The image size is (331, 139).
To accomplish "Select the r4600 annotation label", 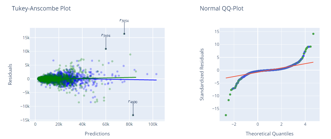I will tap(133, 102).
